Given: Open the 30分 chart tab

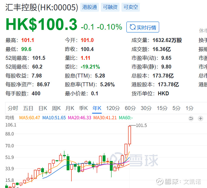Looking at the screenshot, I should point(146,108).
